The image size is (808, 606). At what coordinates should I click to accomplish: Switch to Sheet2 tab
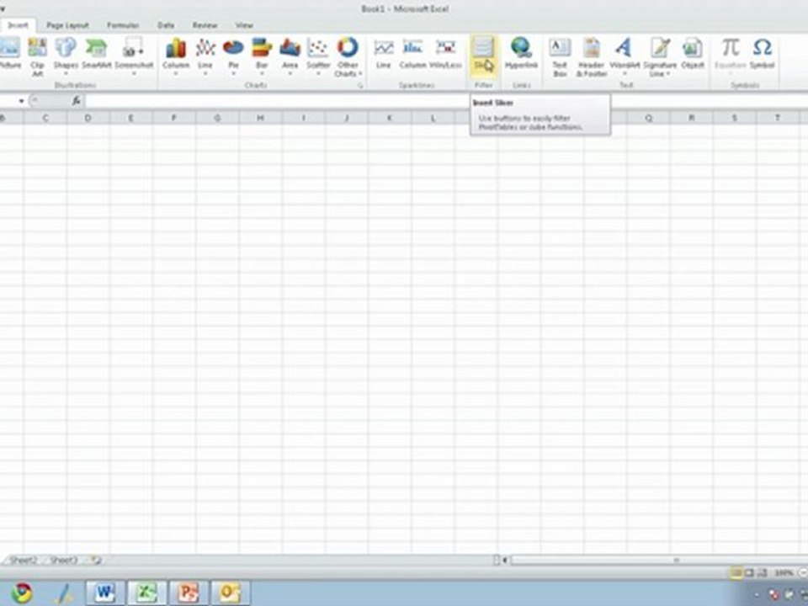(x=24, y=561)
